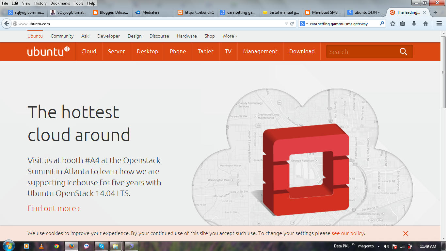The image size is (446, 251).
Task: Launch VLC from the taskbar
Action: pos(41,246)
